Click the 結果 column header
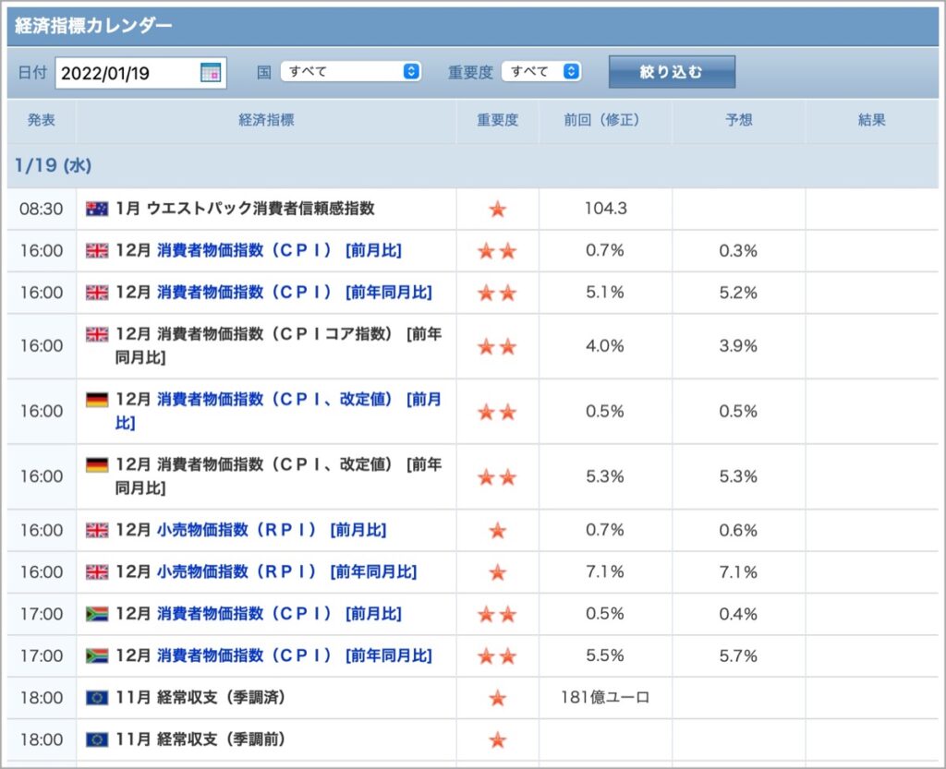This screenshot has width=946, height=769. pyautogui.click(x=872, y=120)
